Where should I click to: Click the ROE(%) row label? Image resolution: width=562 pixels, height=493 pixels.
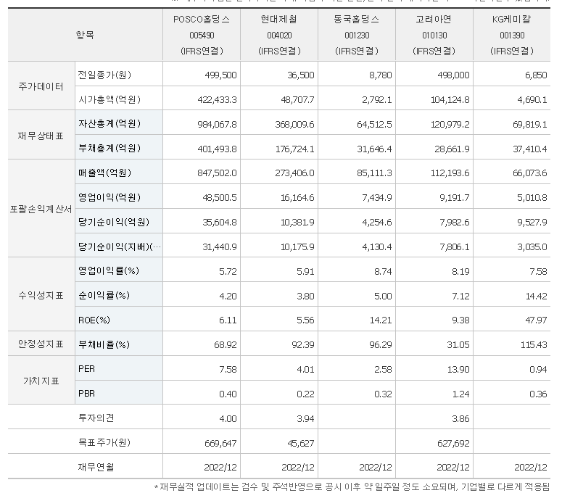94,320
